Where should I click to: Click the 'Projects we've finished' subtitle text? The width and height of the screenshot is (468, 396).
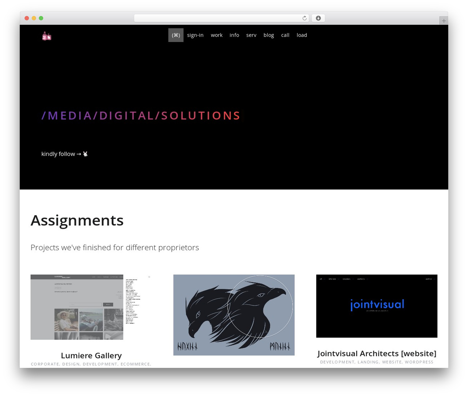click(x=115, y=247)
